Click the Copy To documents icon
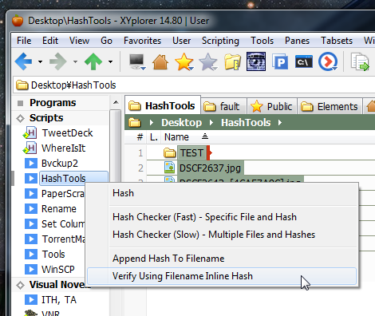This screenshot has height=316, width=375. 360,62
